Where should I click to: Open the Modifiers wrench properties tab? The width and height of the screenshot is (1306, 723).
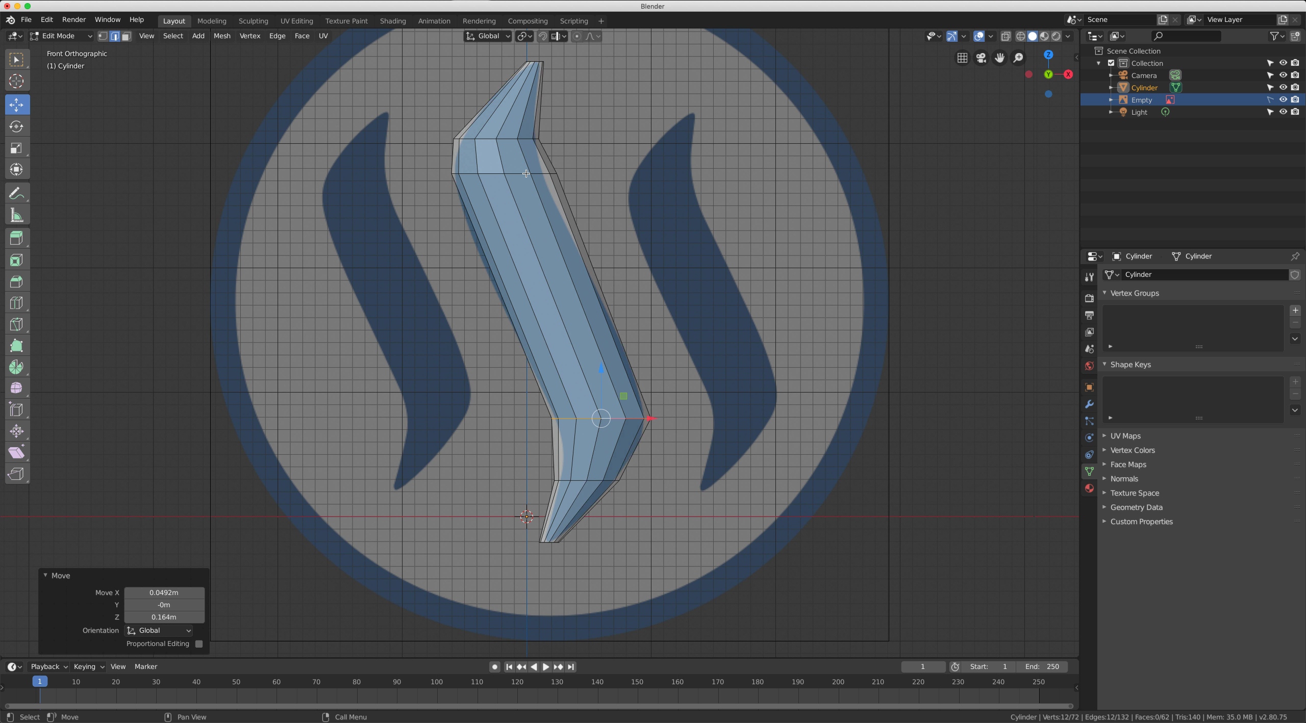1089,404
